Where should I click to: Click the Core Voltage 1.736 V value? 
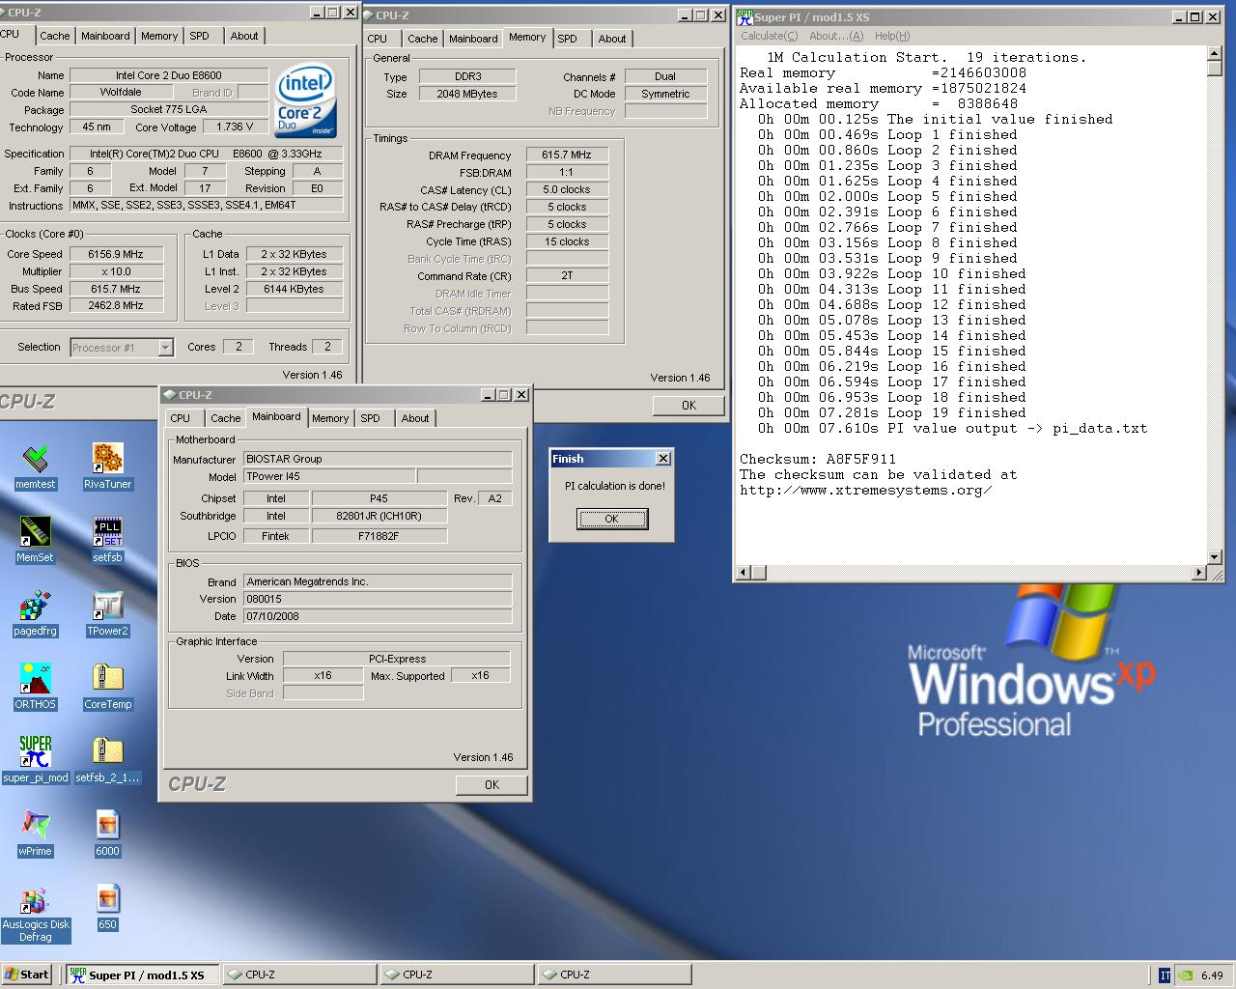click(x=235, y=127)
